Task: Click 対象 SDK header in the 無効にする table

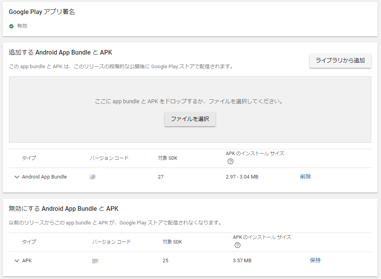Action: [172, 242]
